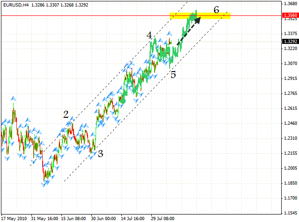
Task: Click the black 1.3292 current price tag
Action: click(290, 41)
